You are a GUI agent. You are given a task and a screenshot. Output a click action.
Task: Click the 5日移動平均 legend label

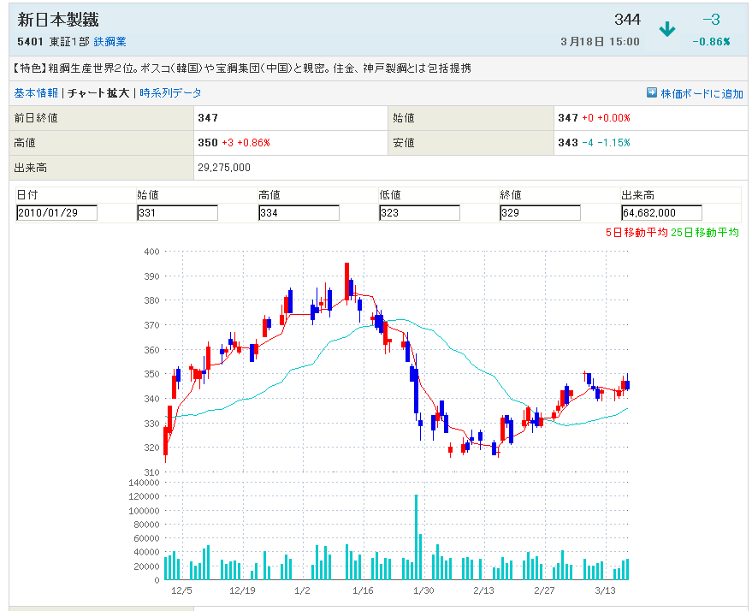pyautogui.click(x=637, y=233)
